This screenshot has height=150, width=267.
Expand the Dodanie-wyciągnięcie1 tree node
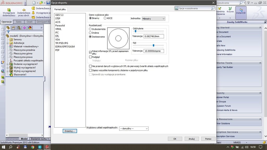coord(8,64)
